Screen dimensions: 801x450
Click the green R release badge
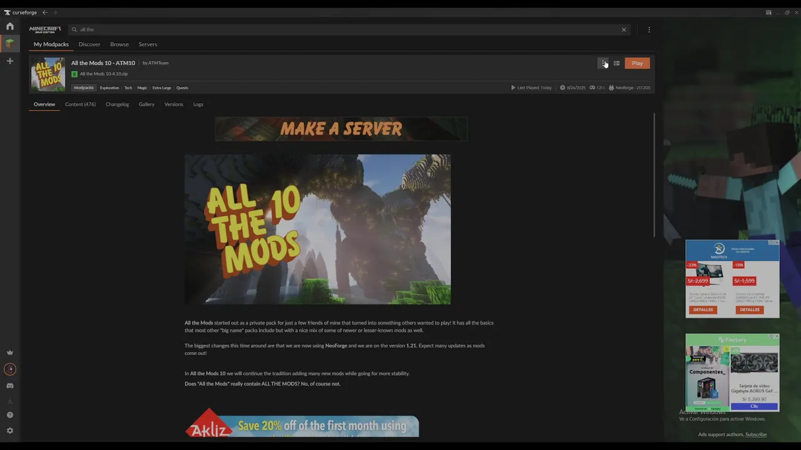pos(74,74)
